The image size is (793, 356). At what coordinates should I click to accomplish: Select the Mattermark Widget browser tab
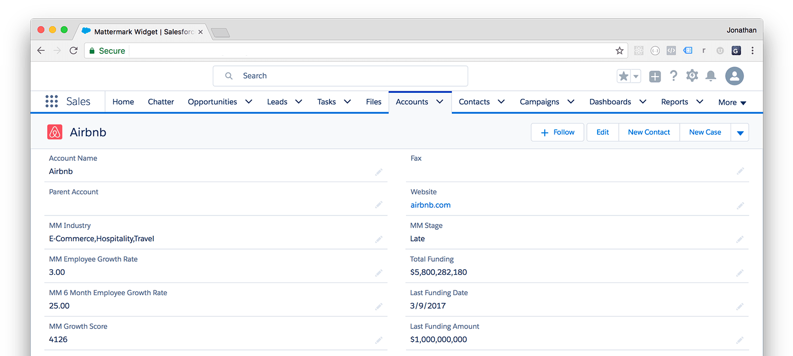142,31
